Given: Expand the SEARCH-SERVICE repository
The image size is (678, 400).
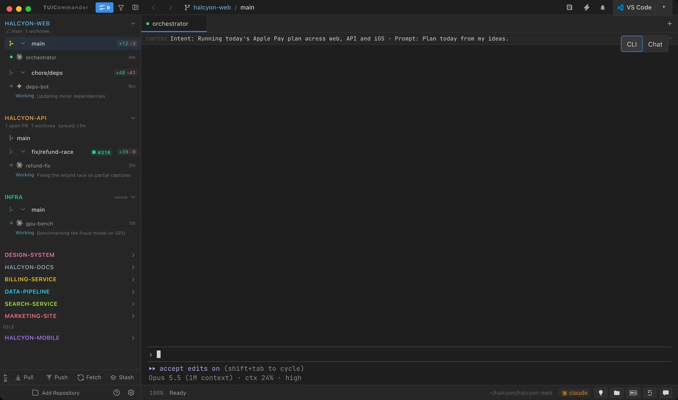Looking at the screenshot, I should (133, 304).
